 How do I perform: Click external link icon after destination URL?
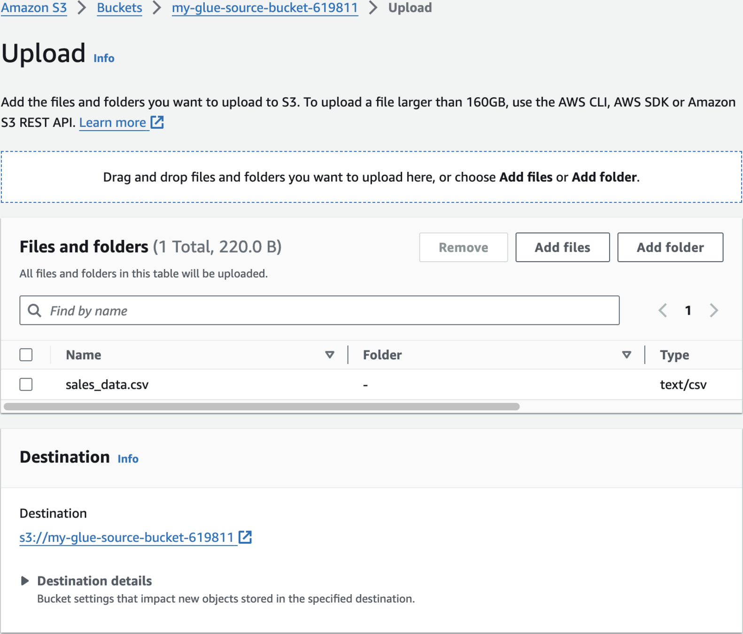click(245, 537)
